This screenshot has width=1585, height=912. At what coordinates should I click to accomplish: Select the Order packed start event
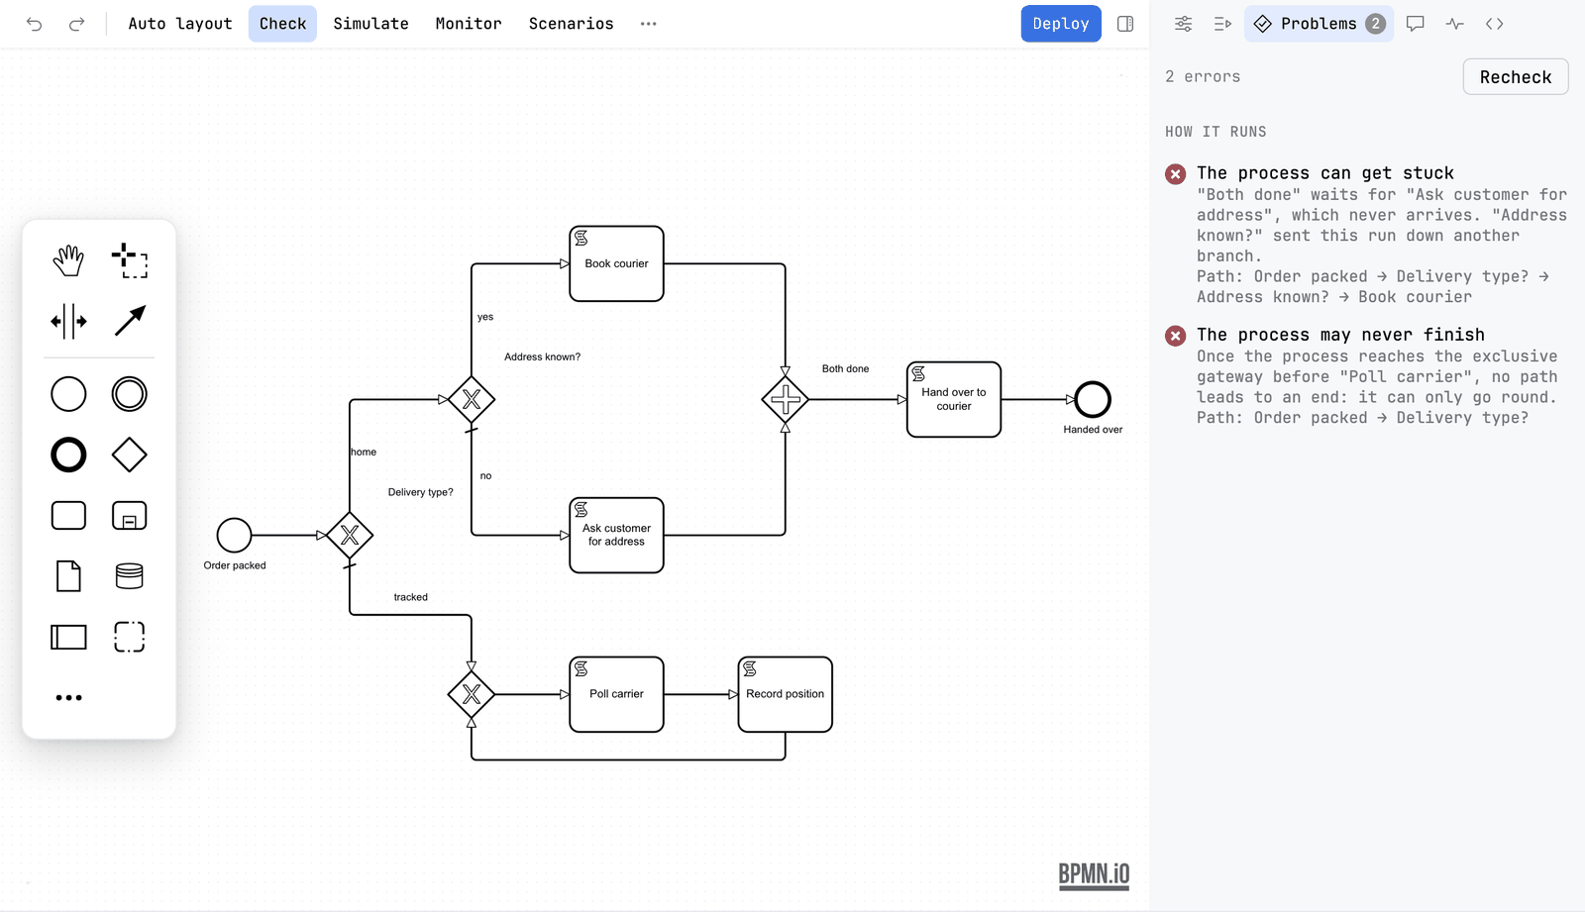click(235, 536)
